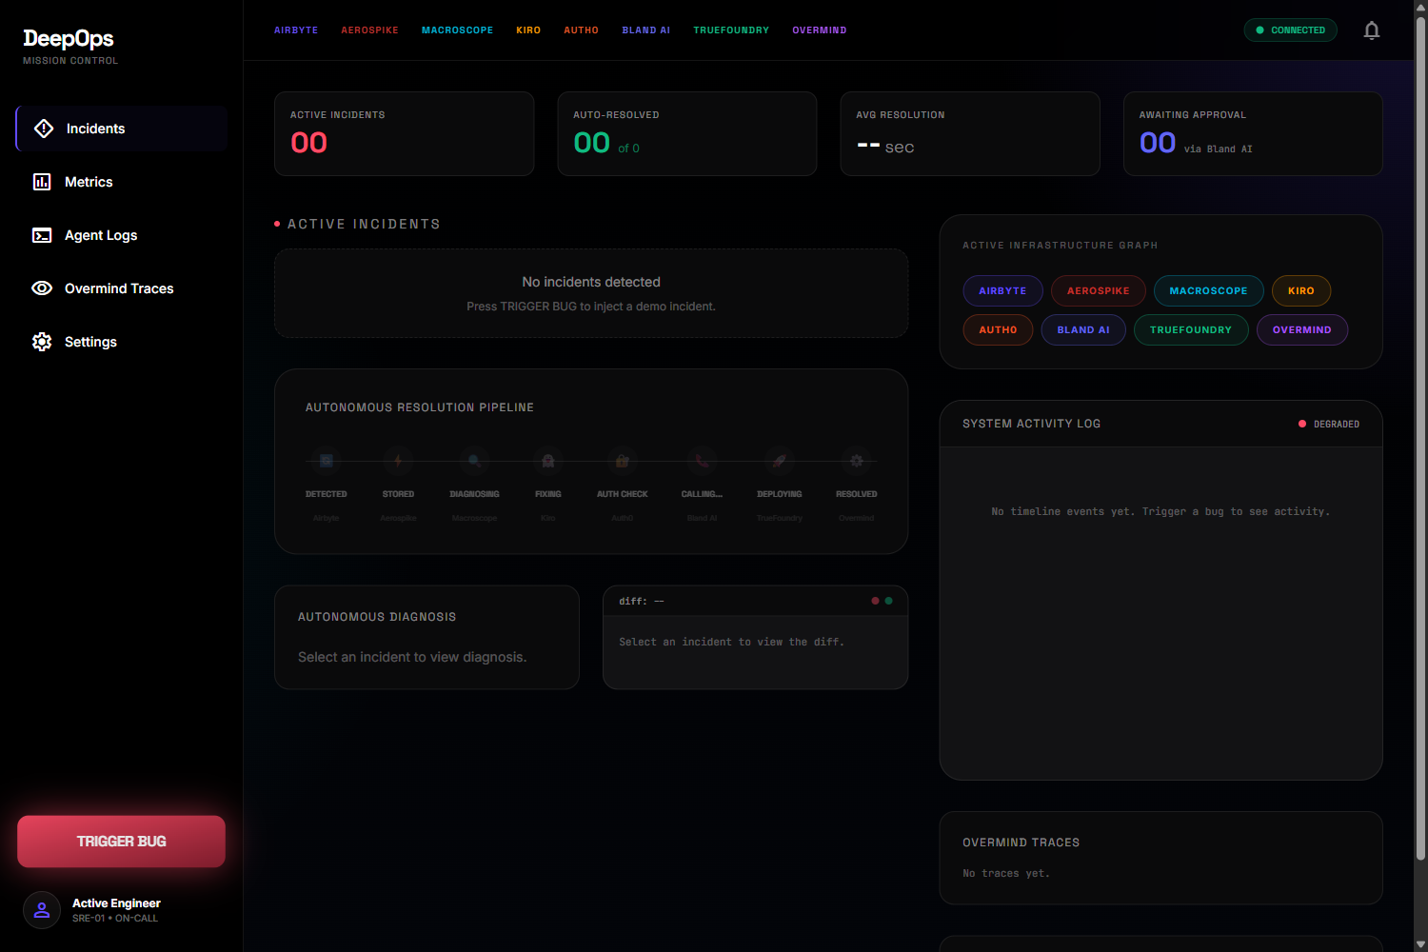Image resolution: width=1428 pixels, height=952 pixels.
Task: Click the 'Autonomous Resolution Pipeline' heading
Action: coord(420,407)
